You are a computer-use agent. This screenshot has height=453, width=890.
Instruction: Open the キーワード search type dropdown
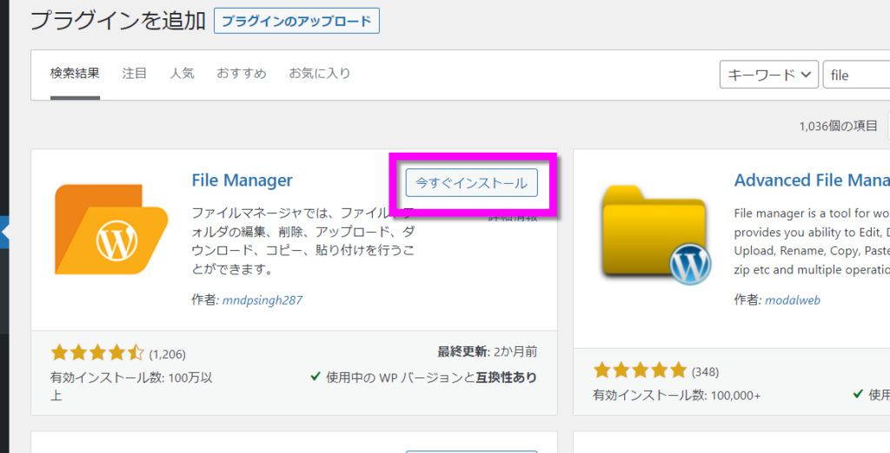point(768,75)
